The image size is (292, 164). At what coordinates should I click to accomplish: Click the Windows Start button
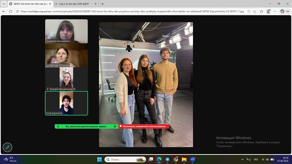coord(99,160)
